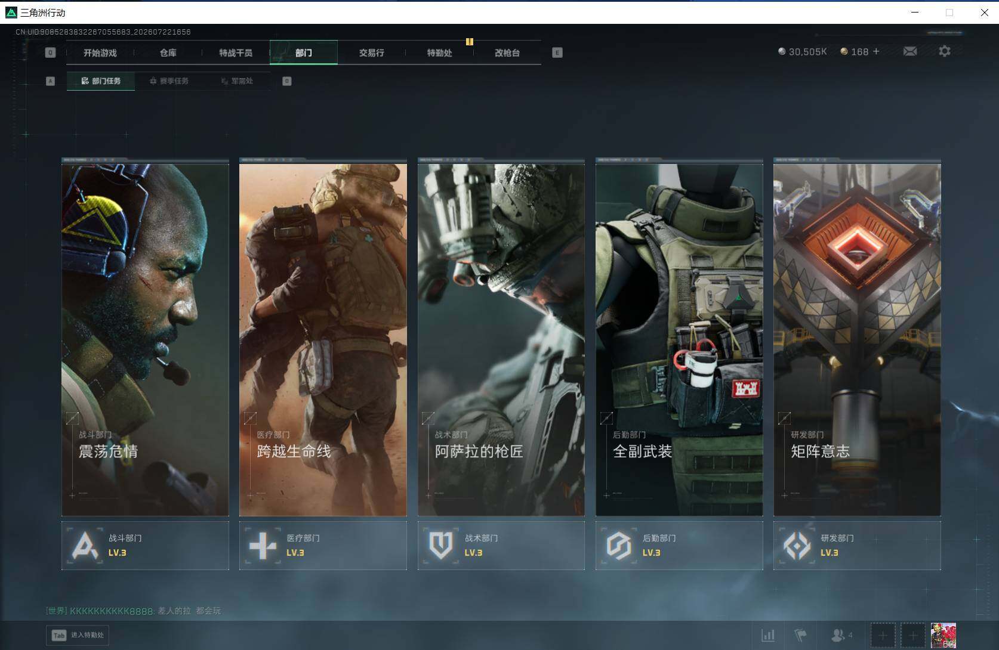
Task: Open the 战斗部门 LV.3 panel
Action: click(145, 546)
